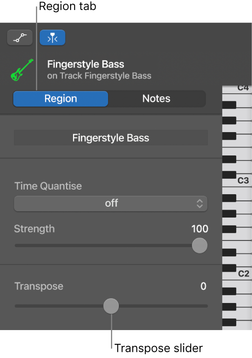Image resolution: width=252 pixels, height=358 pixels.
Task: Click the Transpose value showing 0
Action: tap(203, 286)
